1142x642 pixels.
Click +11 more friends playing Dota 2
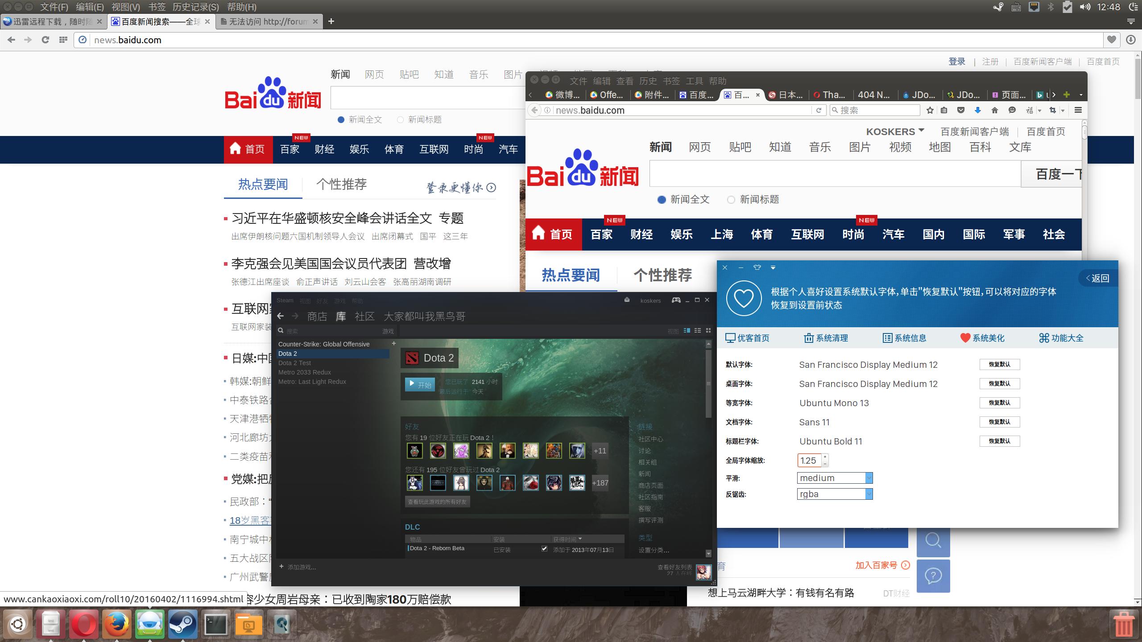click(x=600, y=451)
